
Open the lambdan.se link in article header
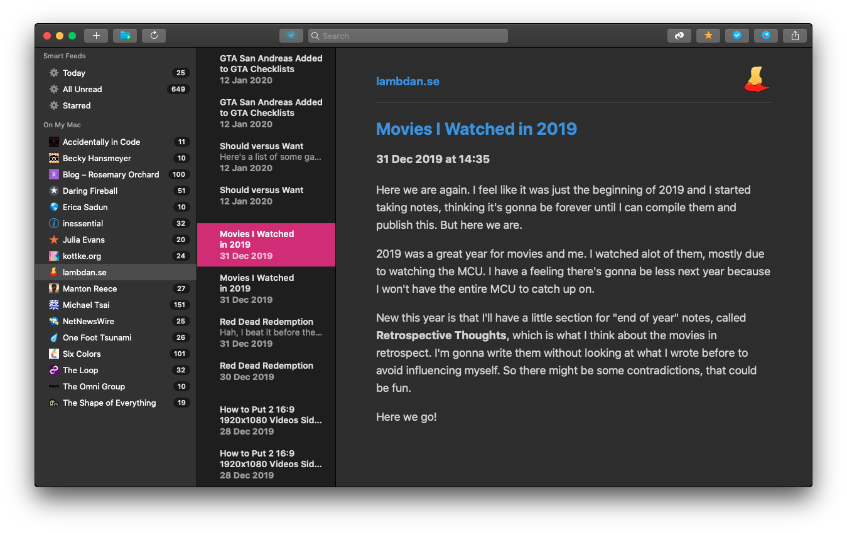coord(407,81)
